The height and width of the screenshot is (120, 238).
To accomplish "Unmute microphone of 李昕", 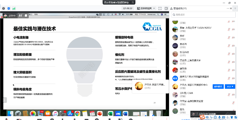I will coord(229,37).
